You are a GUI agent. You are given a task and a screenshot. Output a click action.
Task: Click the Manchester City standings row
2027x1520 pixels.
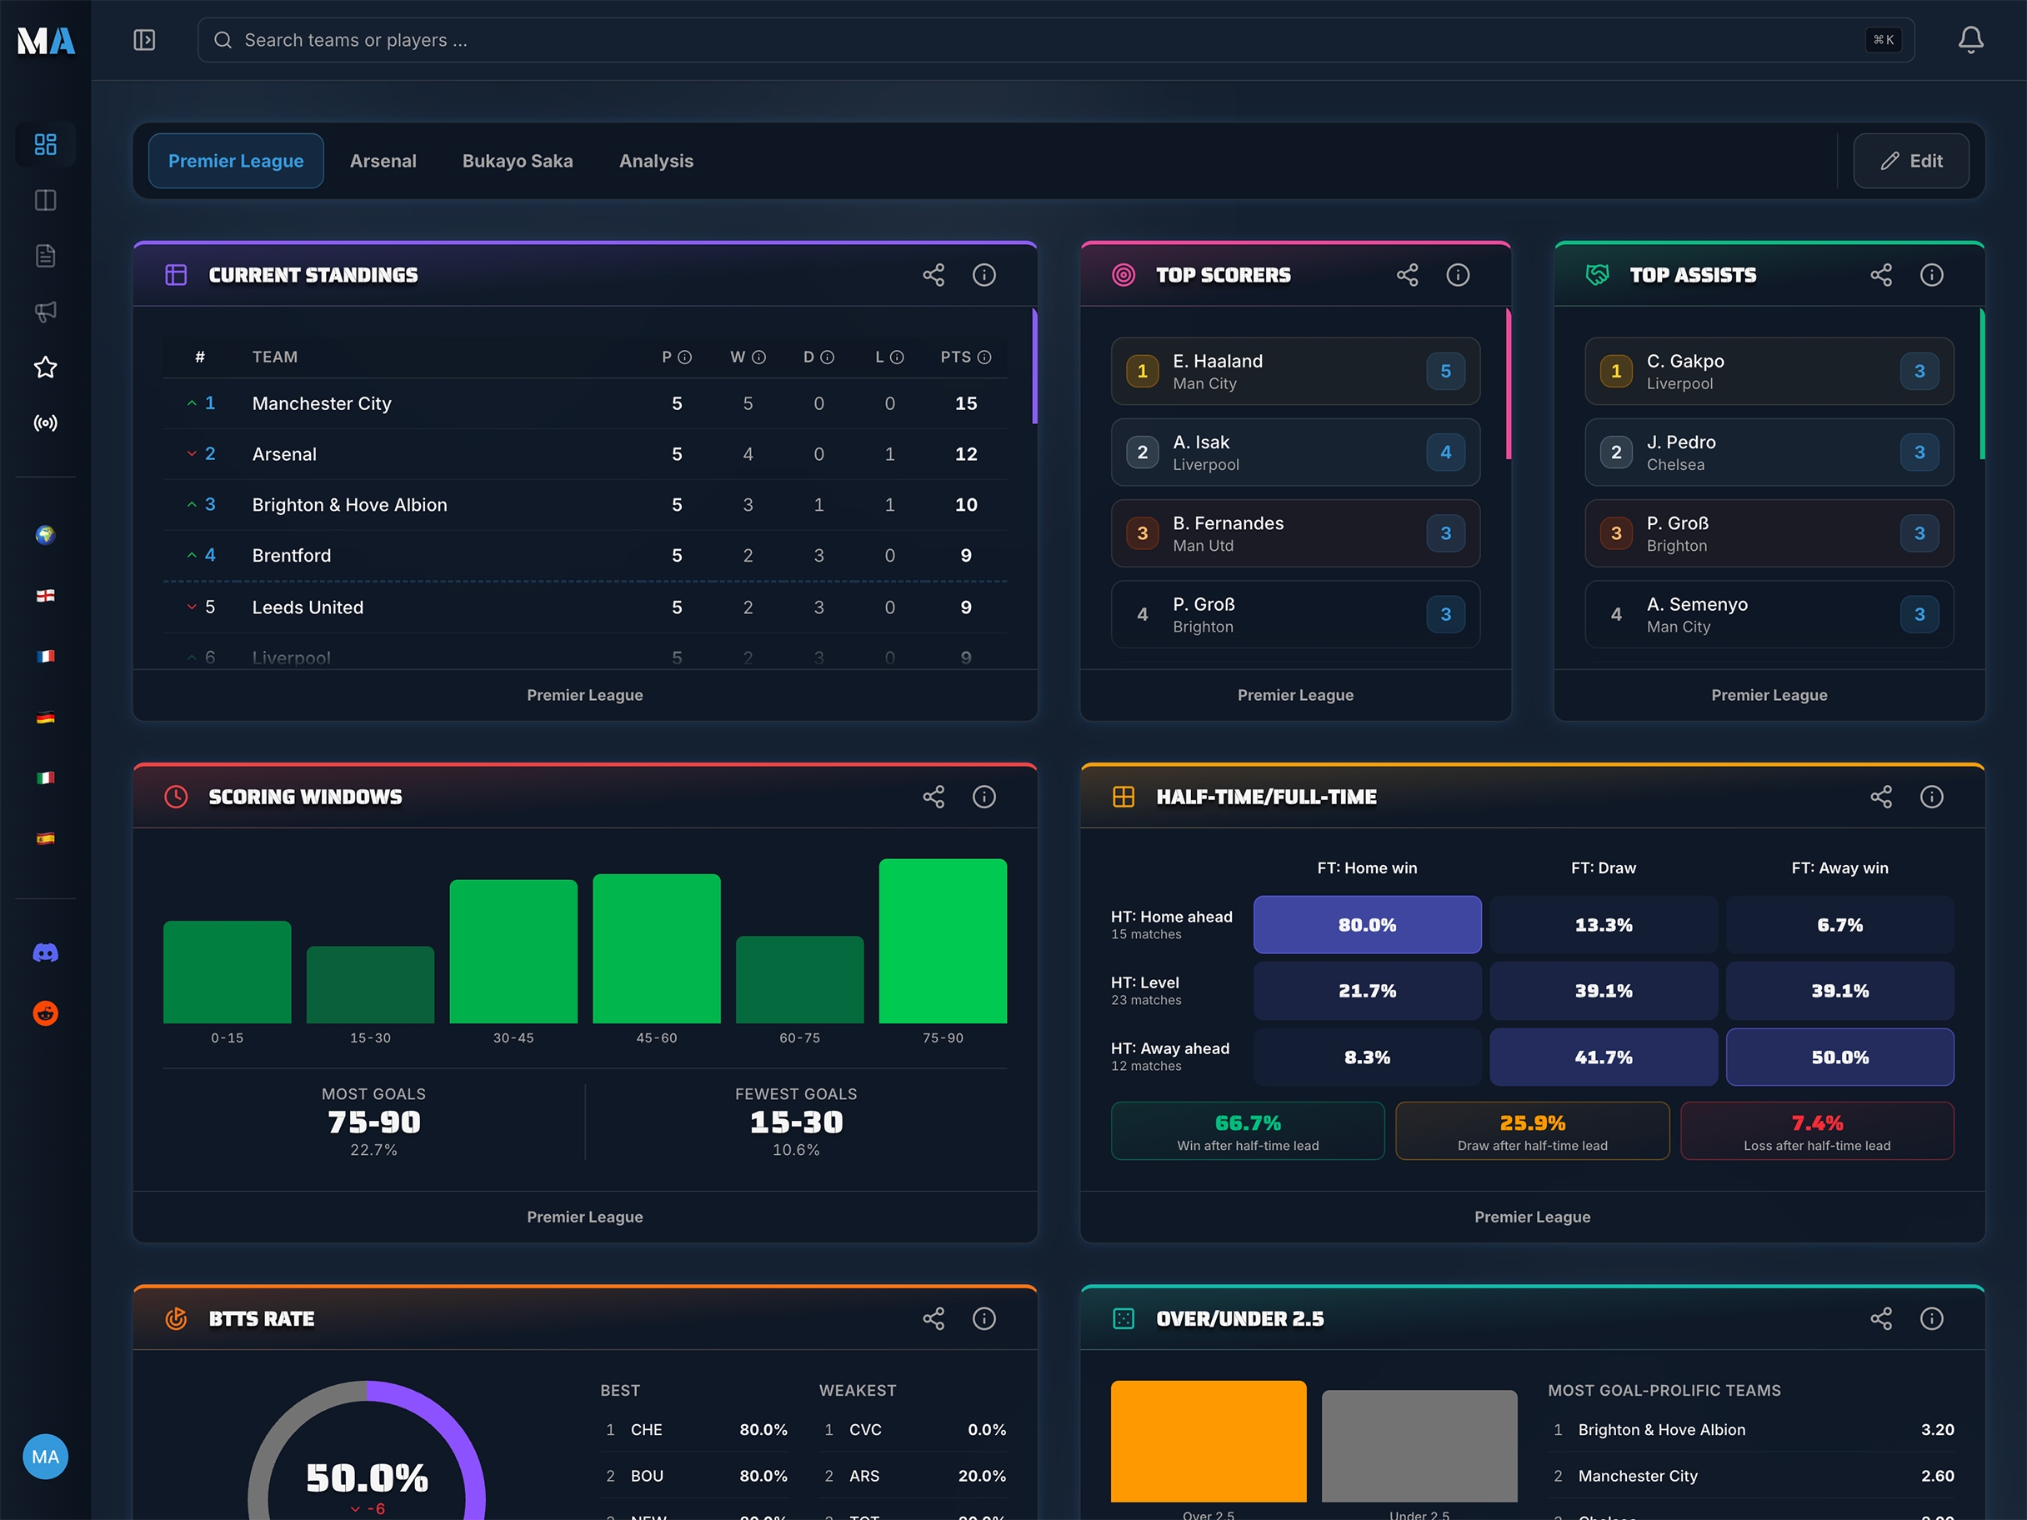tap(584, 404)
